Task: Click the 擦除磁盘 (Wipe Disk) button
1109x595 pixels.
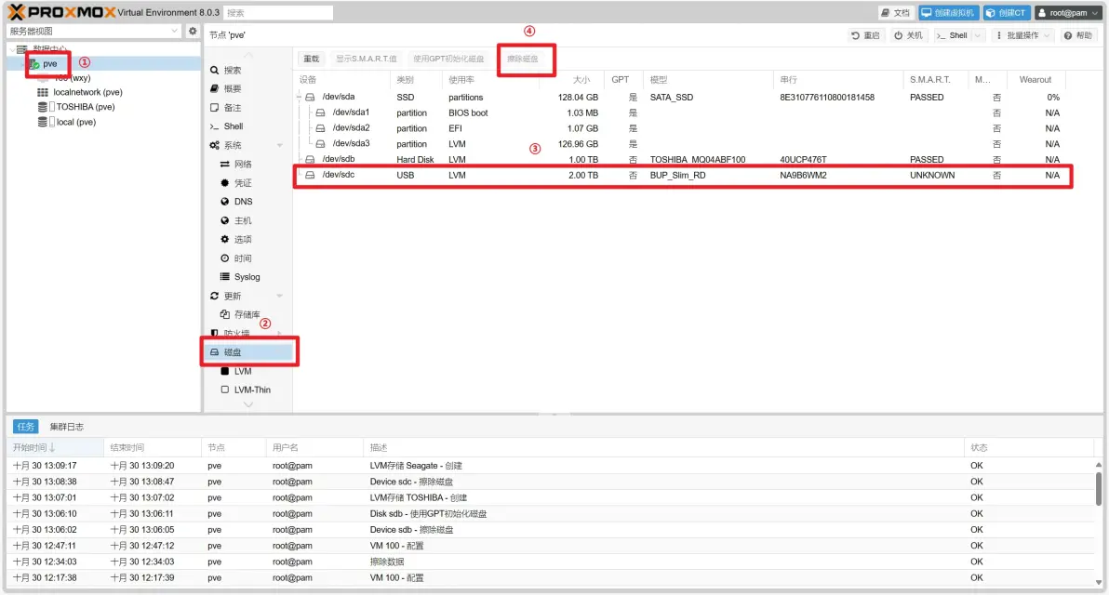Action: [x=526, y=57]
